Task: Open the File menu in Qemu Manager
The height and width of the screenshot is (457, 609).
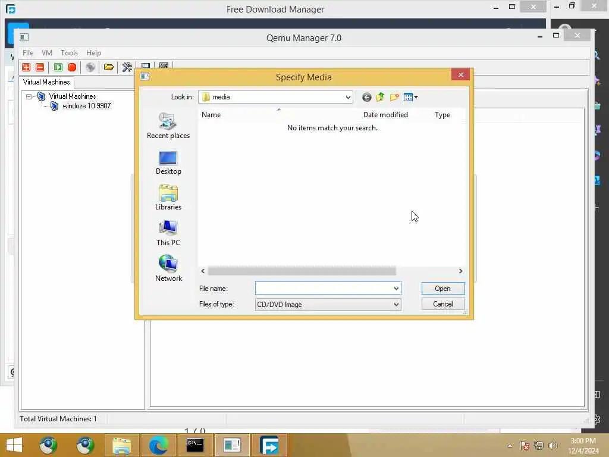Action: (27, 53)
